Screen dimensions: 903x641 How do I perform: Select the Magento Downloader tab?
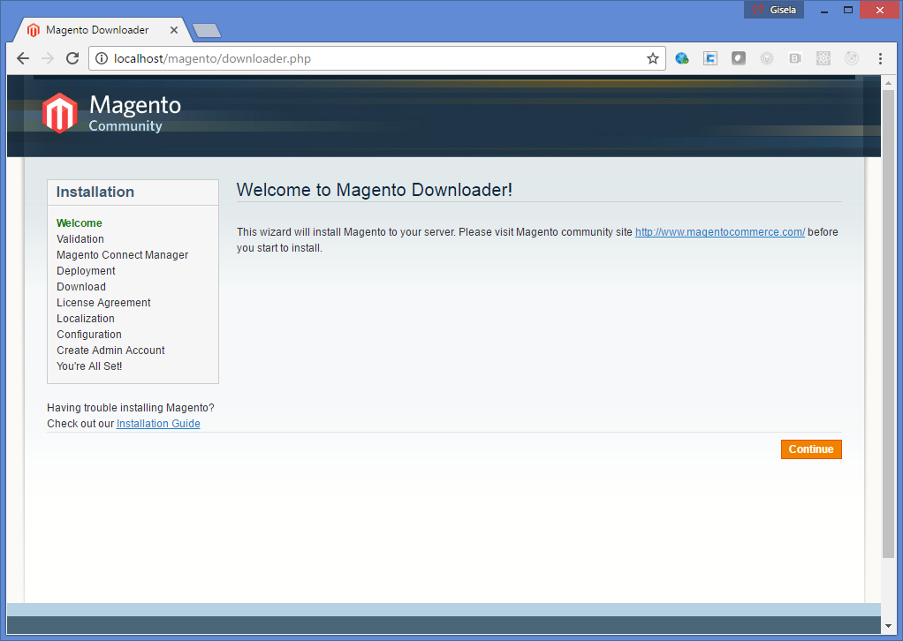click(97, 30)
